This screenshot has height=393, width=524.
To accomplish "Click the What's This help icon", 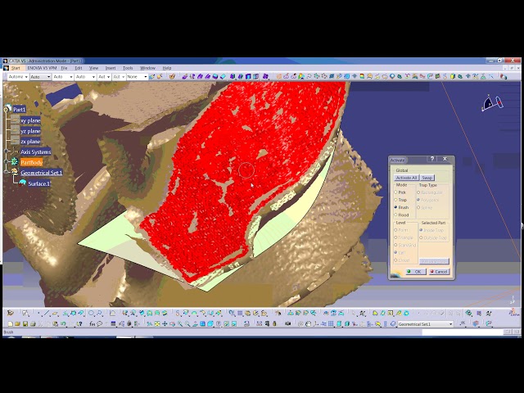I will tap(79, 324).
